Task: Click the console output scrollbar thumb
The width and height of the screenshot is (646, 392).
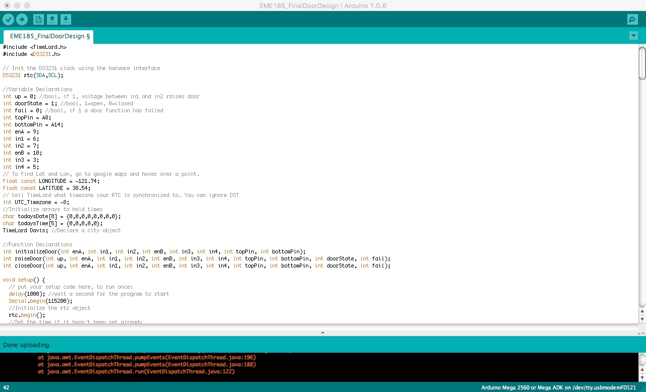Action: tap(642, 360)
